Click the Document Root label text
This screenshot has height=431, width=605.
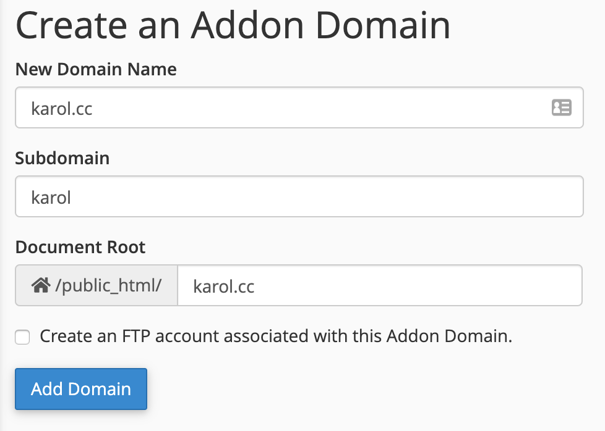[x=80, y=247]
